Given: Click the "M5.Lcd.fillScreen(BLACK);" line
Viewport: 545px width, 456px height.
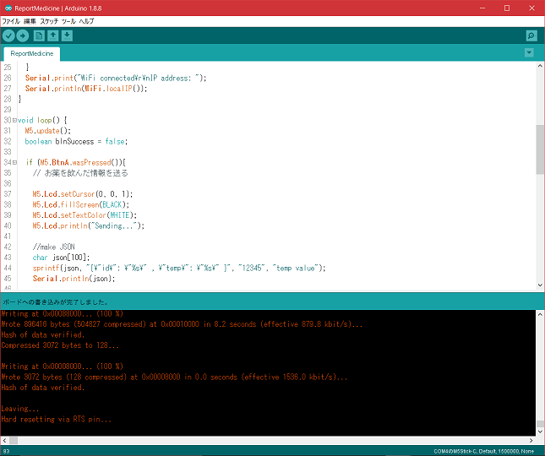Looking at the screenshot, I should [80, 204].
